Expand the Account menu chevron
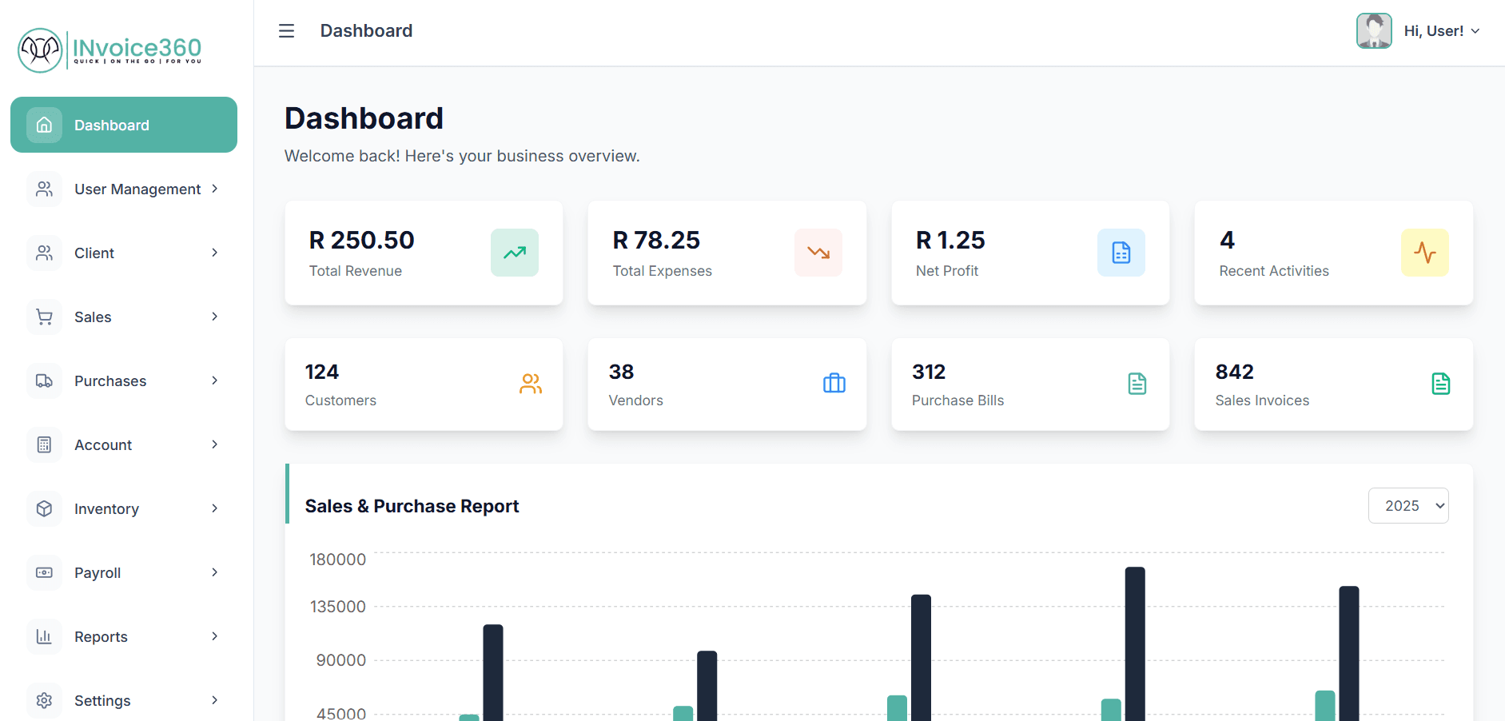The image size is (1505, 721). tap(214, 444)
